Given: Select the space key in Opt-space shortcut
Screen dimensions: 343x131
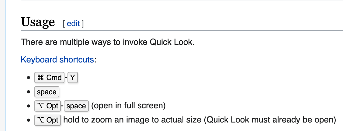Looking at the screenshot, I should click(x=76, y=106).
